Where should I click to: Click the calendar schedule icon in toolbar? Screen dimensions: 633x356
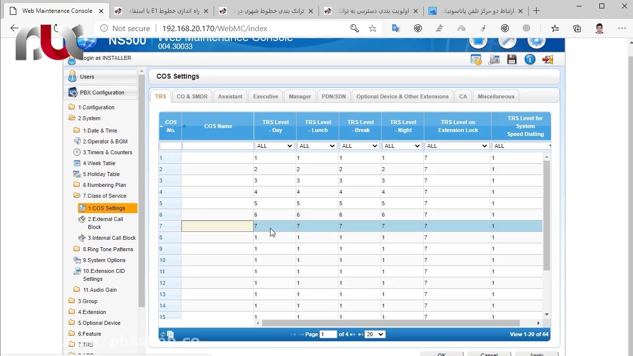tap(476, 60)
